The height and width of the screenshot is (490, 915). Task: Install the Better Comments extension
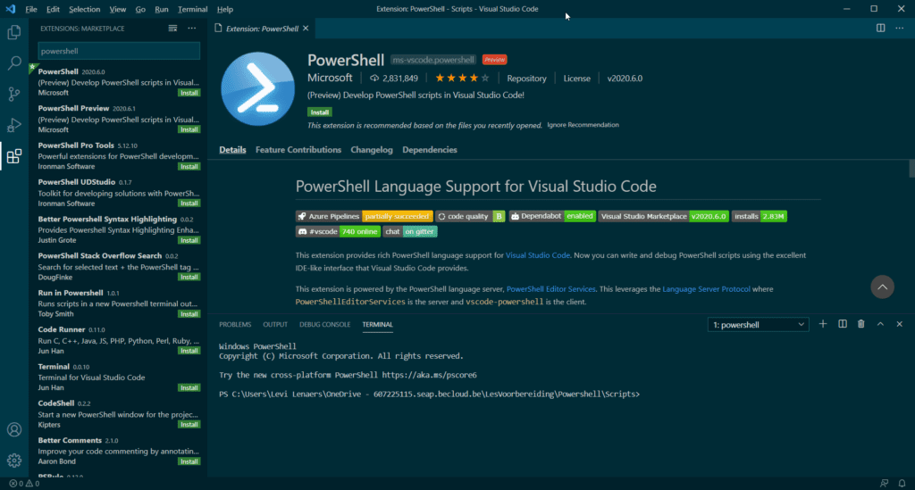click(189, 461)
